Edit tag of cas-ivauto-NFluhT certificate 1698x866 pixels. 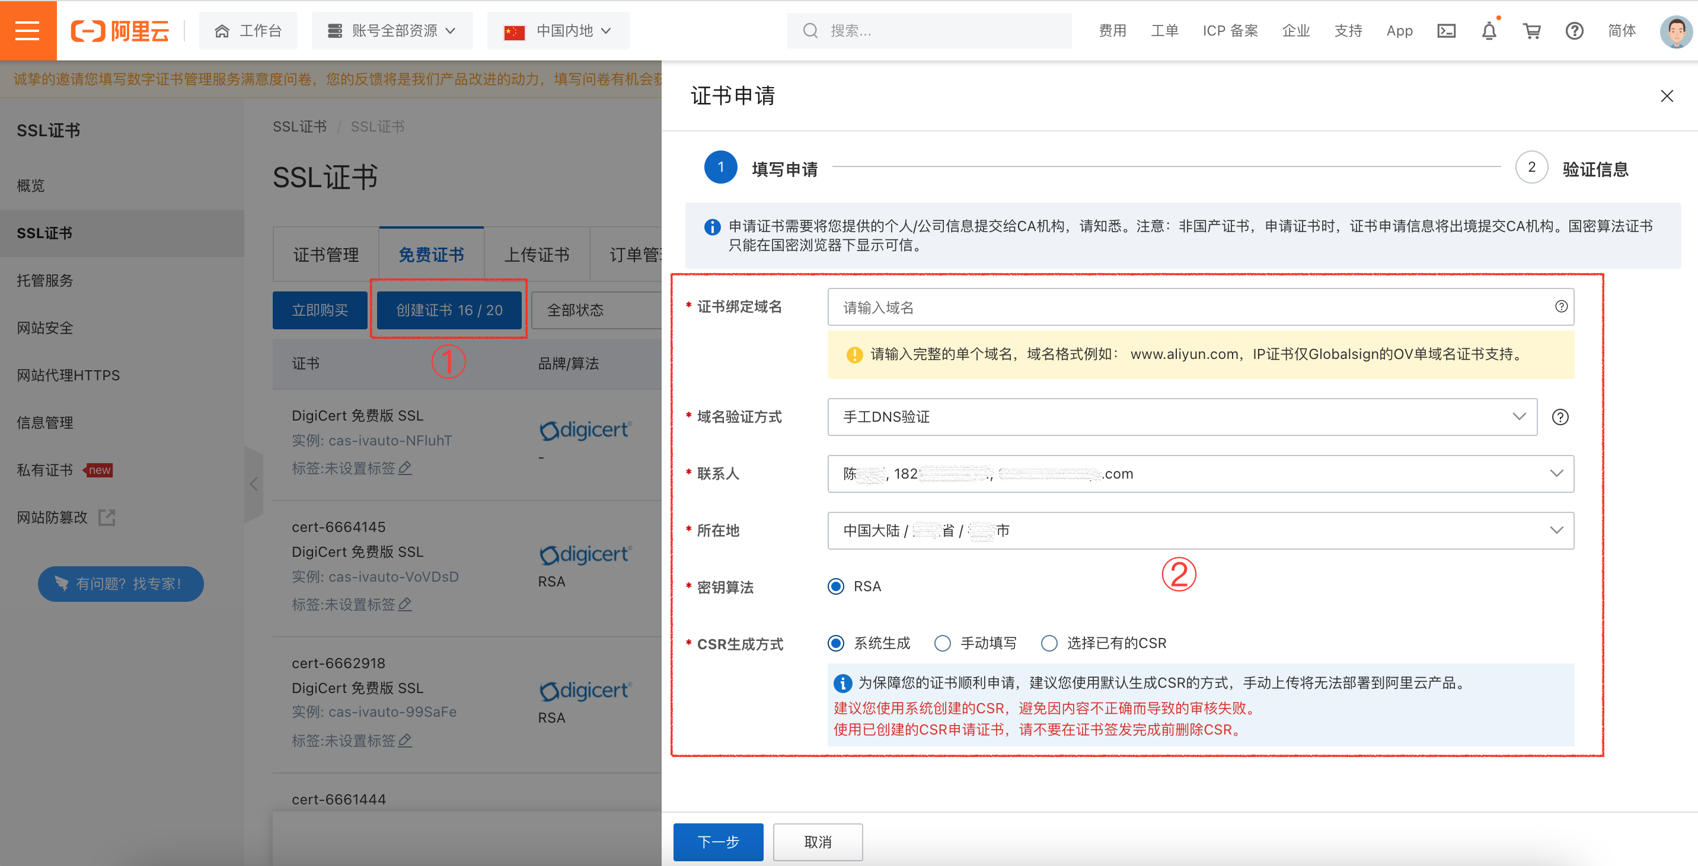(405, 468)
